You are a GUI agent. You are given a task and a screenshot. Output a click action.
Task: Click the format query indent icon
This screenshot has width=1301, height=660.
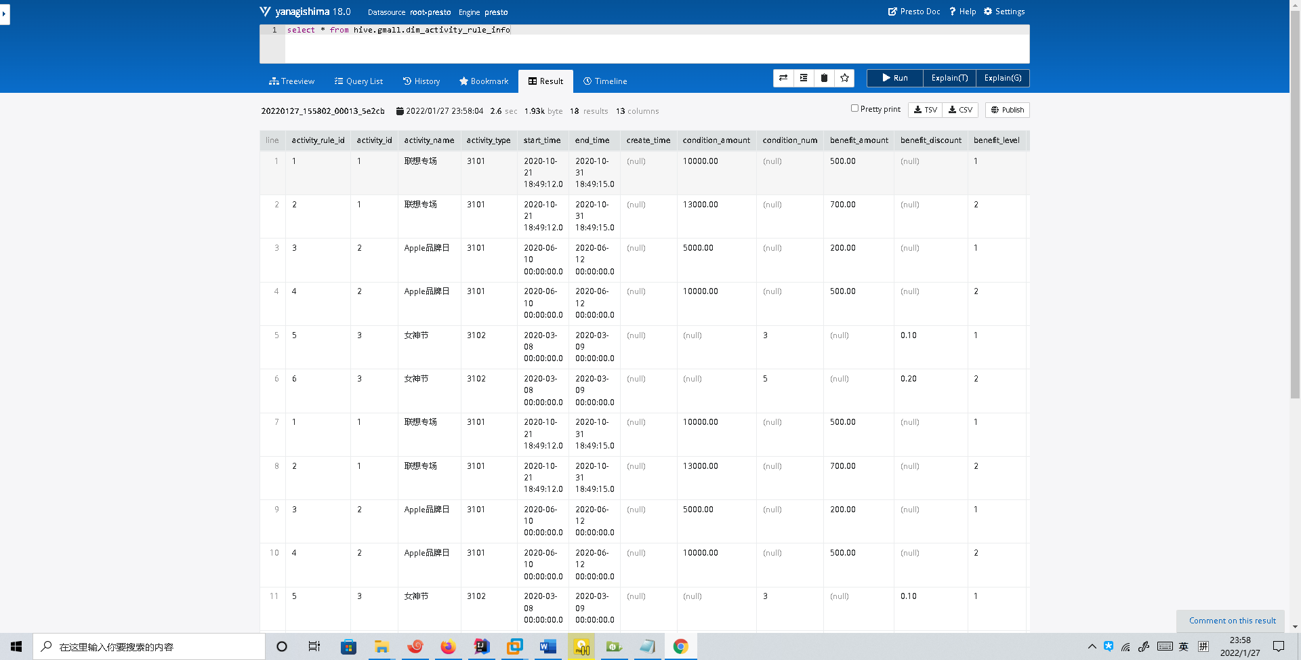(804, 78)
